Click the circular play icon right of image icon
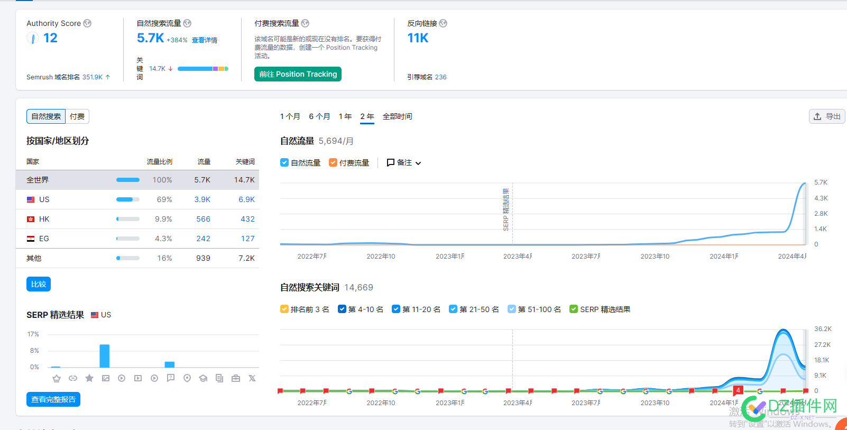 pyautogui.click(x=122, y=378)
